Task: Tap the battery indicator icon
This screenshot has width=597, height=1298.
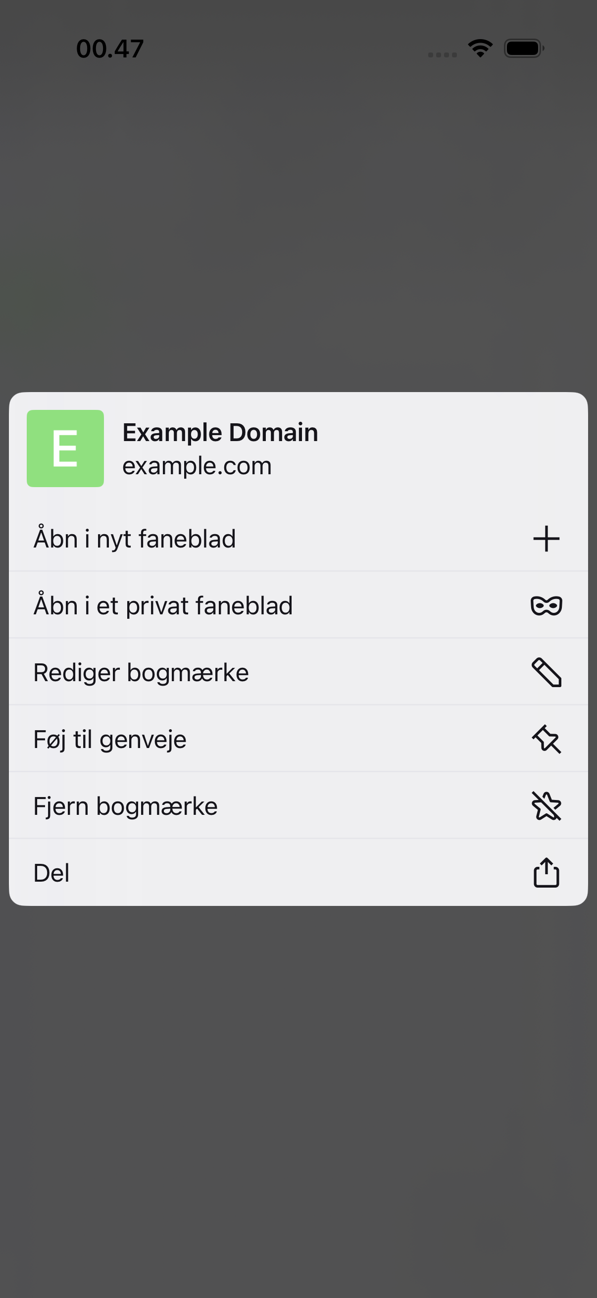Action: [x=524, y=49]
